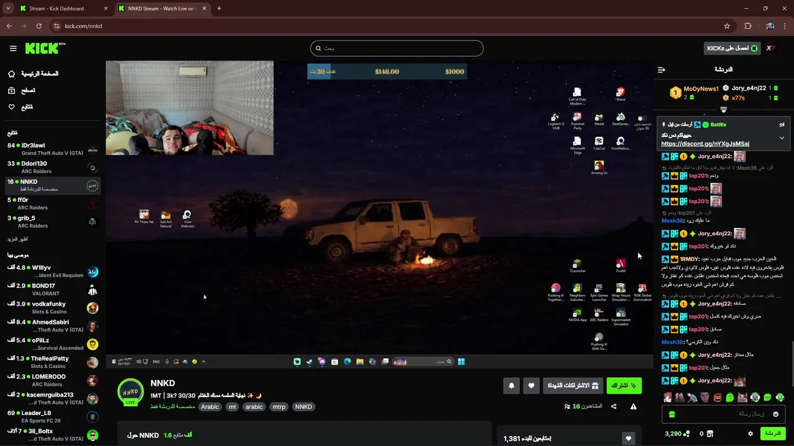Insert the angry red face emote
Image resolution: width=794 pixels, height=446 pixels.
[x=717, y=398]
